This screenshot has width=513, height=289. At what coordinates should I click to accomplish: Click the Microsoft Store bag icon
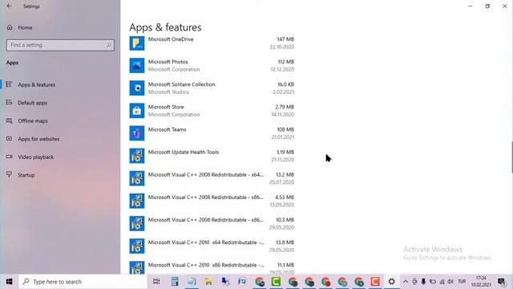tap(137, 111)
